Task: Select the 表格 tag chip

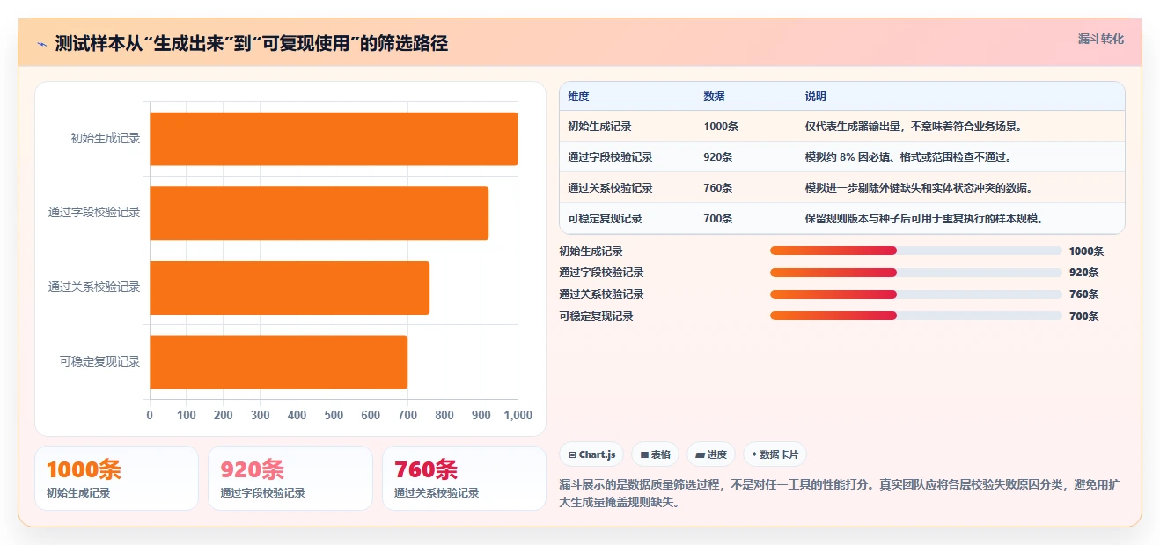Action: click(655, 454)
